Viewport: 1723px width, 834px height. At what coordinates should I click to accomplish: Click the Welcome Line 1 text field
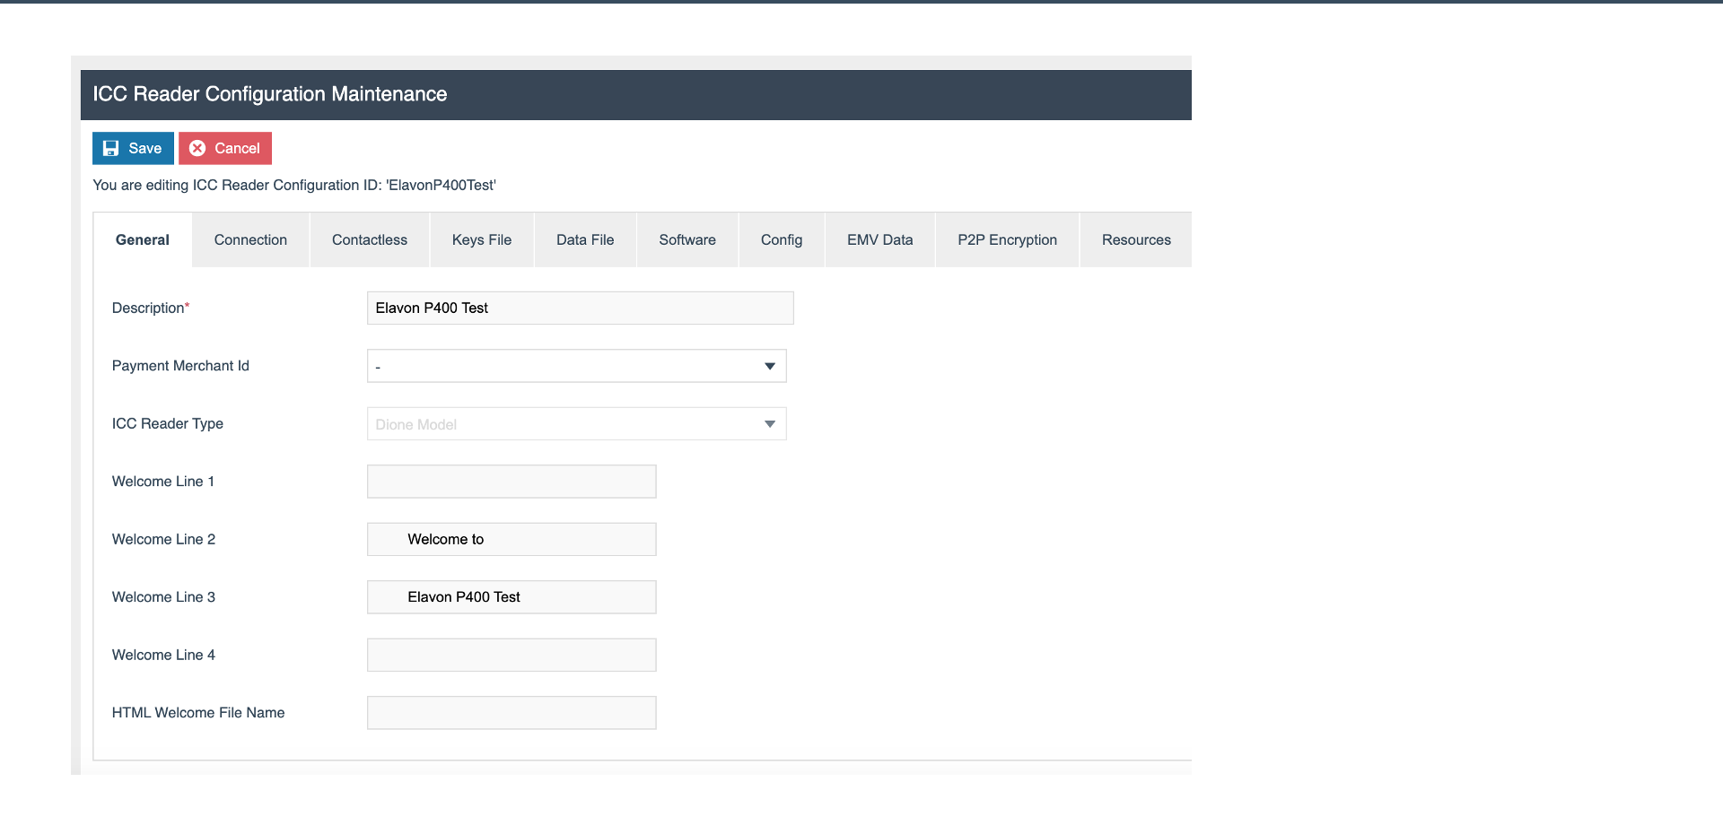511,482
